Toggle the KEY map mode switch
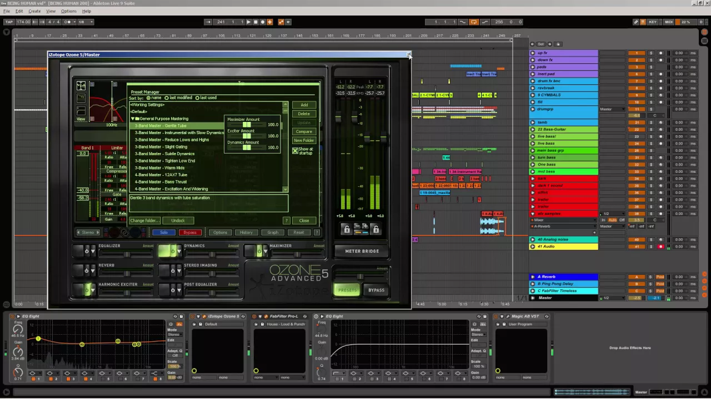The width and height of the screenshot is (711, 399). [653, 22]
